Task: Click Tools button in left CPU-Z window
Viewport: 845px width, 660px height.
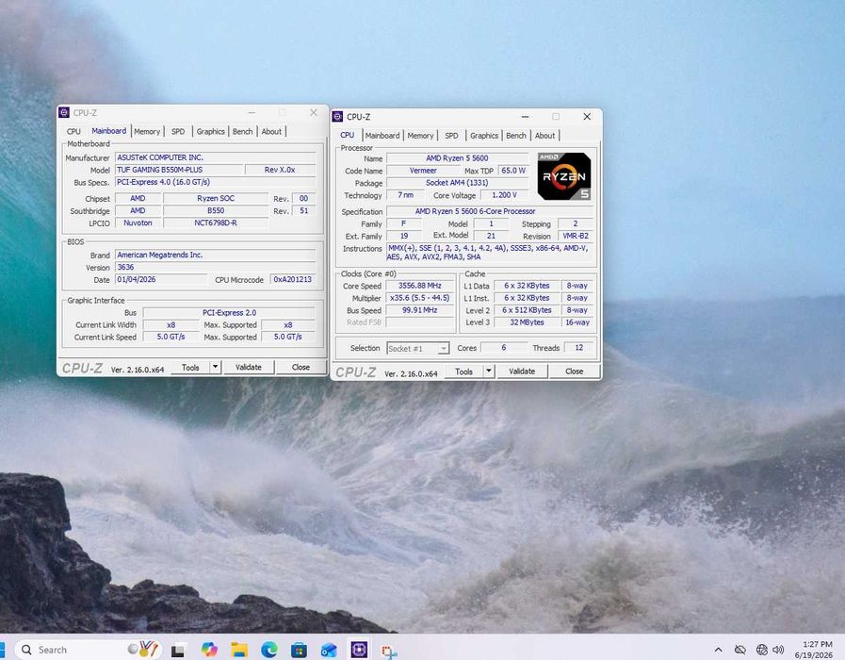Action: (x=190, y=367)
